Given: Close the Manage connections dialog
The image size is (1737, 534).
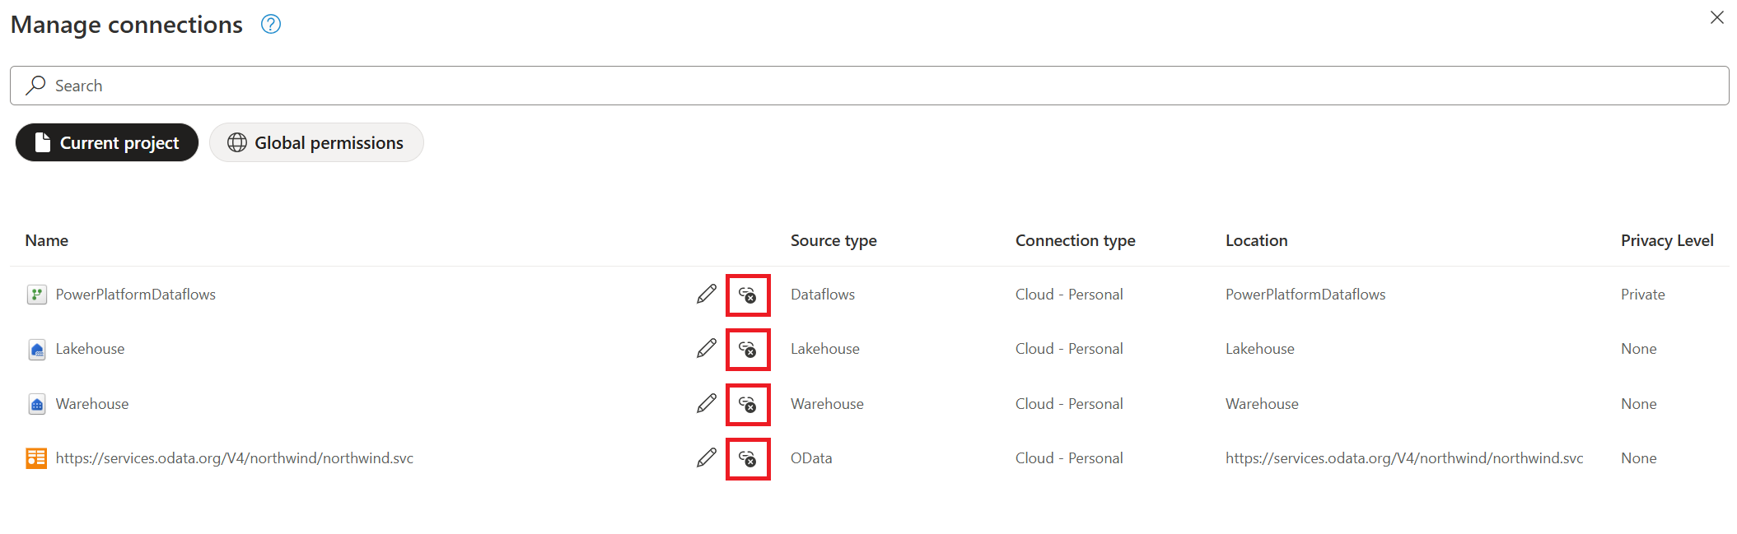Looking at the screenshot, I should click(x=1716, y=17).
